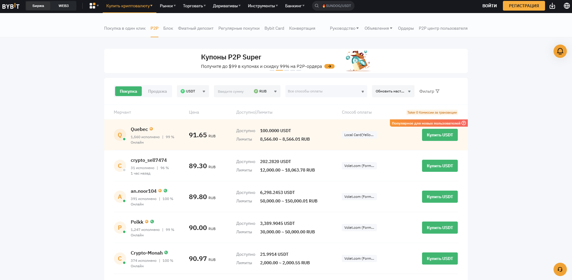Open P2P центр пользователя link
Image resolution: width=572 pixels, height=280 pixels.
point(443,28)
